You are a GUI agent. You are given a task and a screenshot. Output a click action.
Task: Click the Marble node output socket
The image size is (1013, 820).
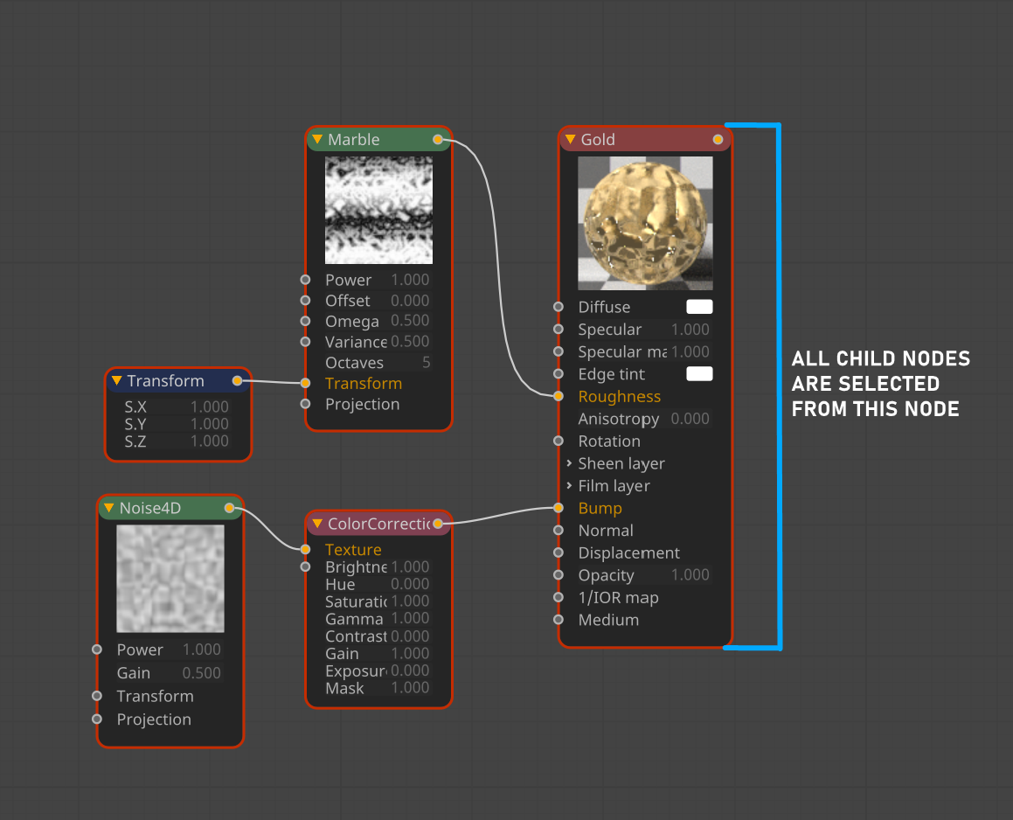coord(438,140)
